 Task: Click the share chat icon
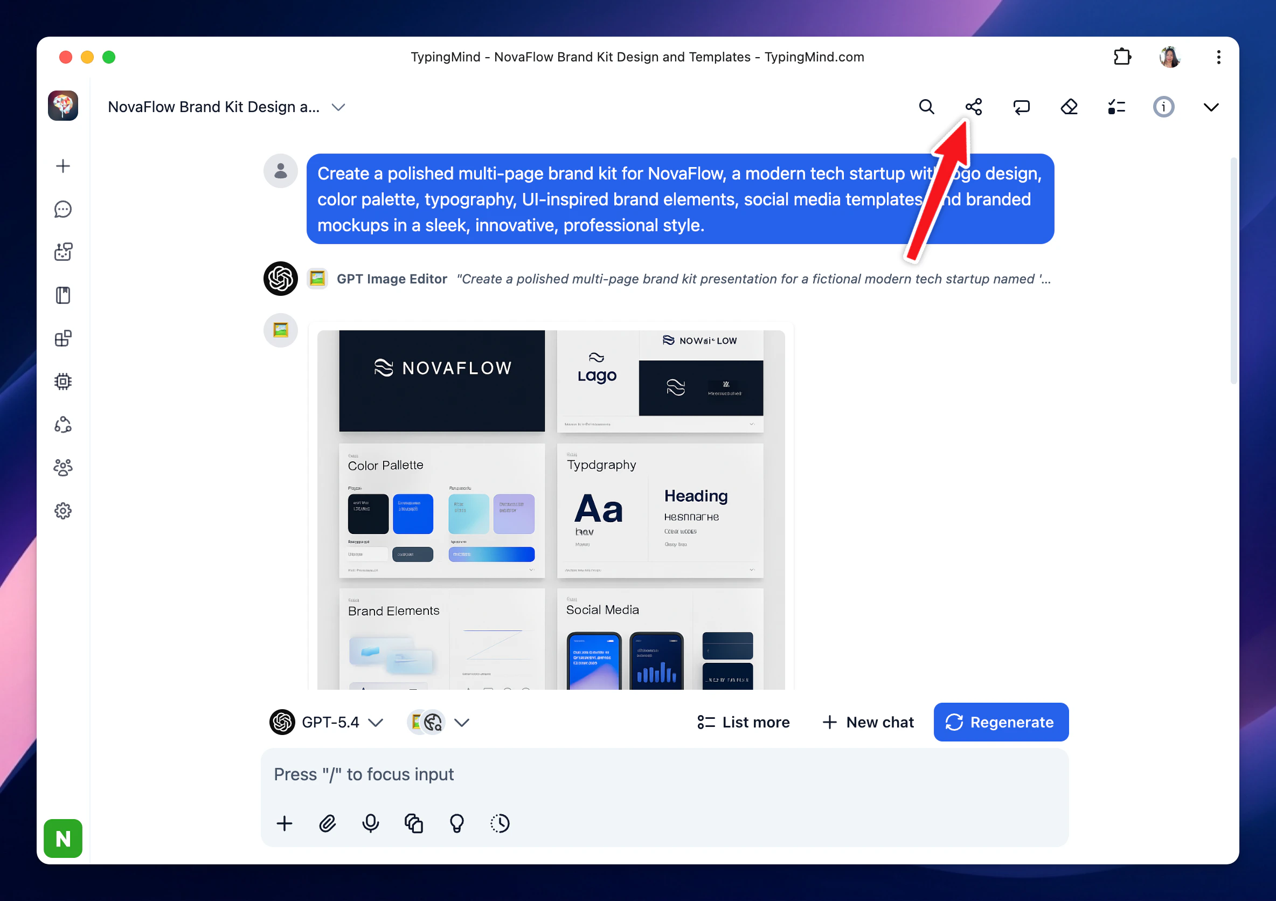(x=973, y=107)
